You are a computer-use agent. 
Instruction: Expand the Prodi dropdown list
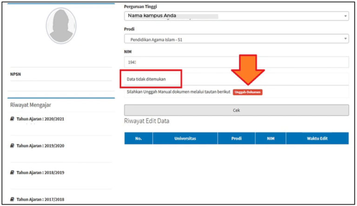(236, 39)
